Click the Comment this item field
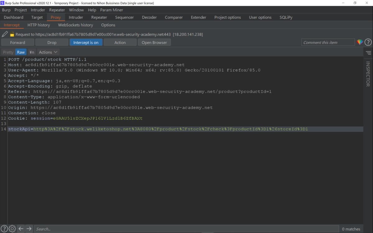 tap(328, 43)
